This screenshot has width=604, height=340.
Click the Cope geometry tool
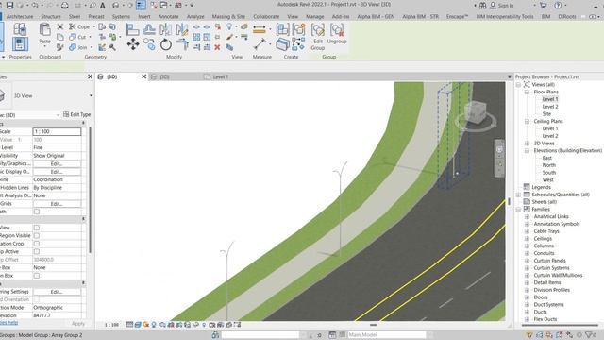tap(80, 26)
